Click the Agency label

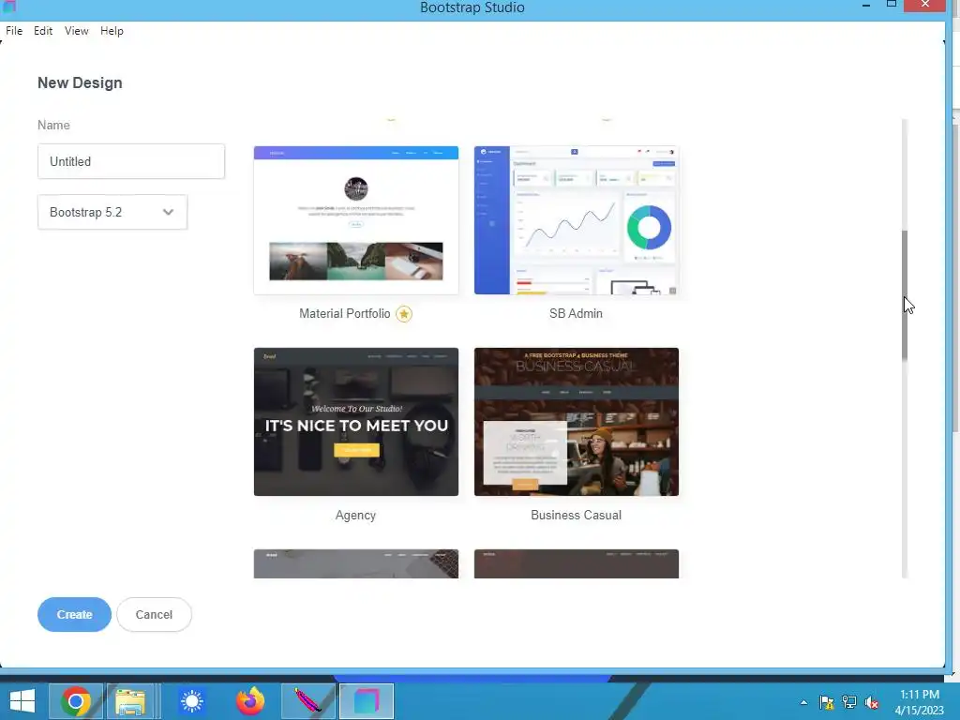tap(355, 516)
